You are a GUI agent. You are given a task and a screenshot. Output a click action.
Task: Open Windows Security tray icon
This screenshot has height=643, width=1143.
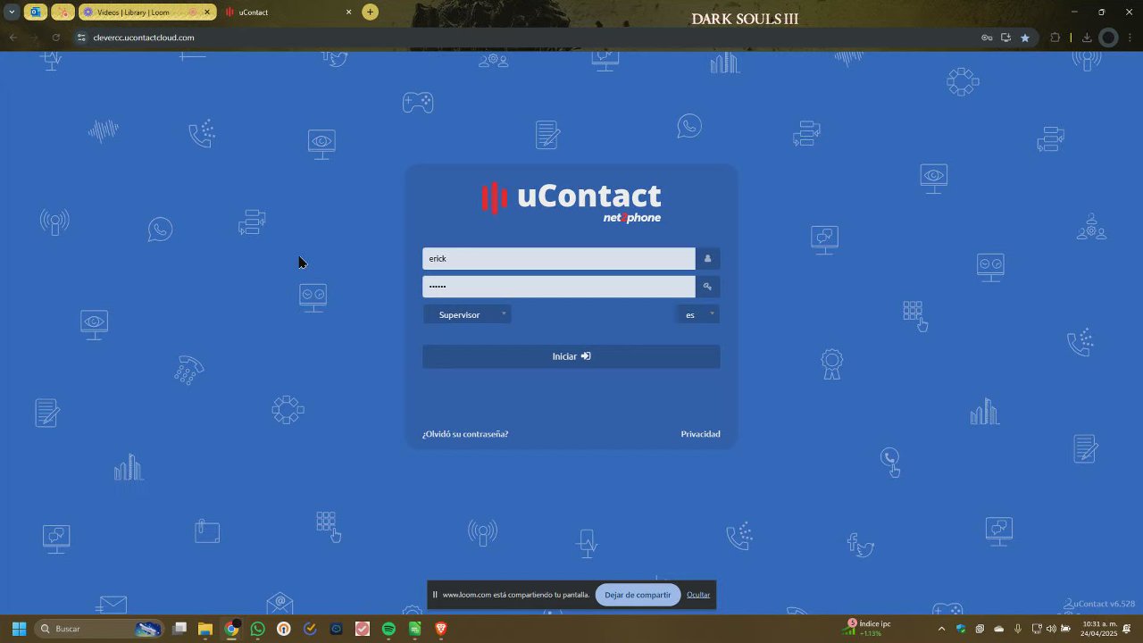[961, 629]
